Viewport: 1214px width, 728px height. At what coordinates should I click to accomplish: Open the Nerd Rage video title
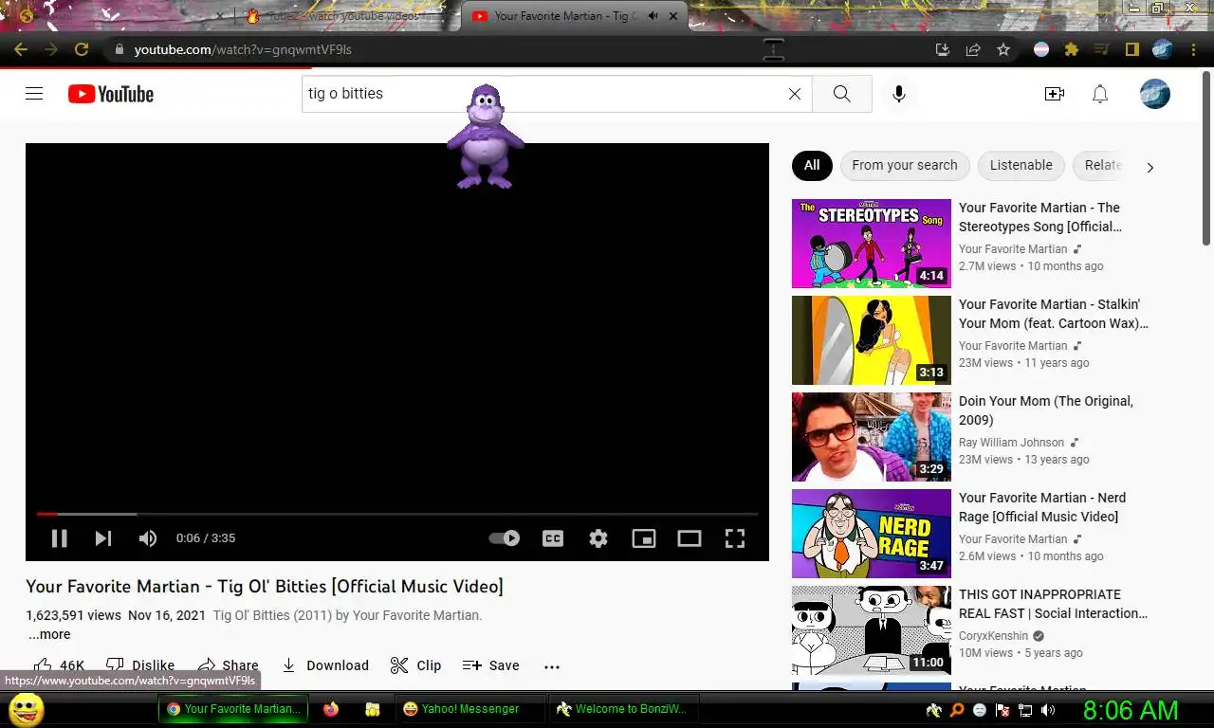[1042, 507]
